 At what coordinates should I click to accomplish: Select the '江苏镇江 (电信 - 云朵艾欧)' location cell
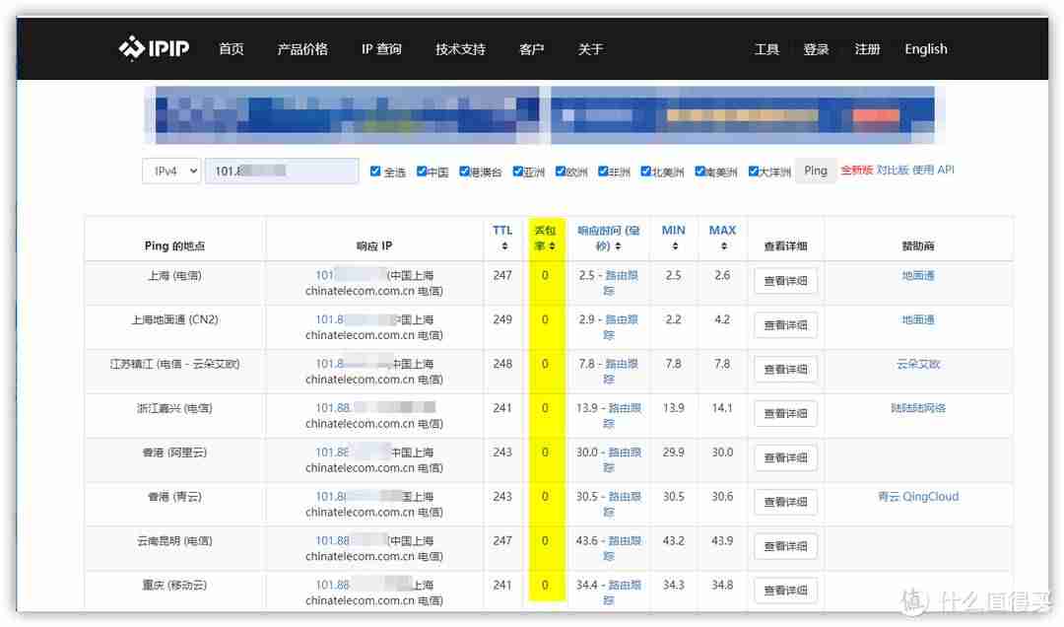coord(174,364)
